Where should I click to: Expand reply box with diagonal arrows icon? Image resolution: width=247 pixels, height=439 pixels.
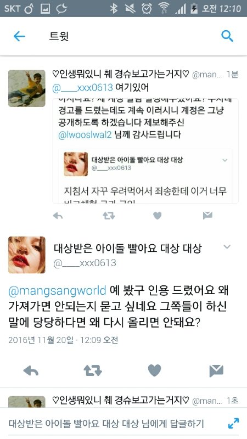click(233, 423)
